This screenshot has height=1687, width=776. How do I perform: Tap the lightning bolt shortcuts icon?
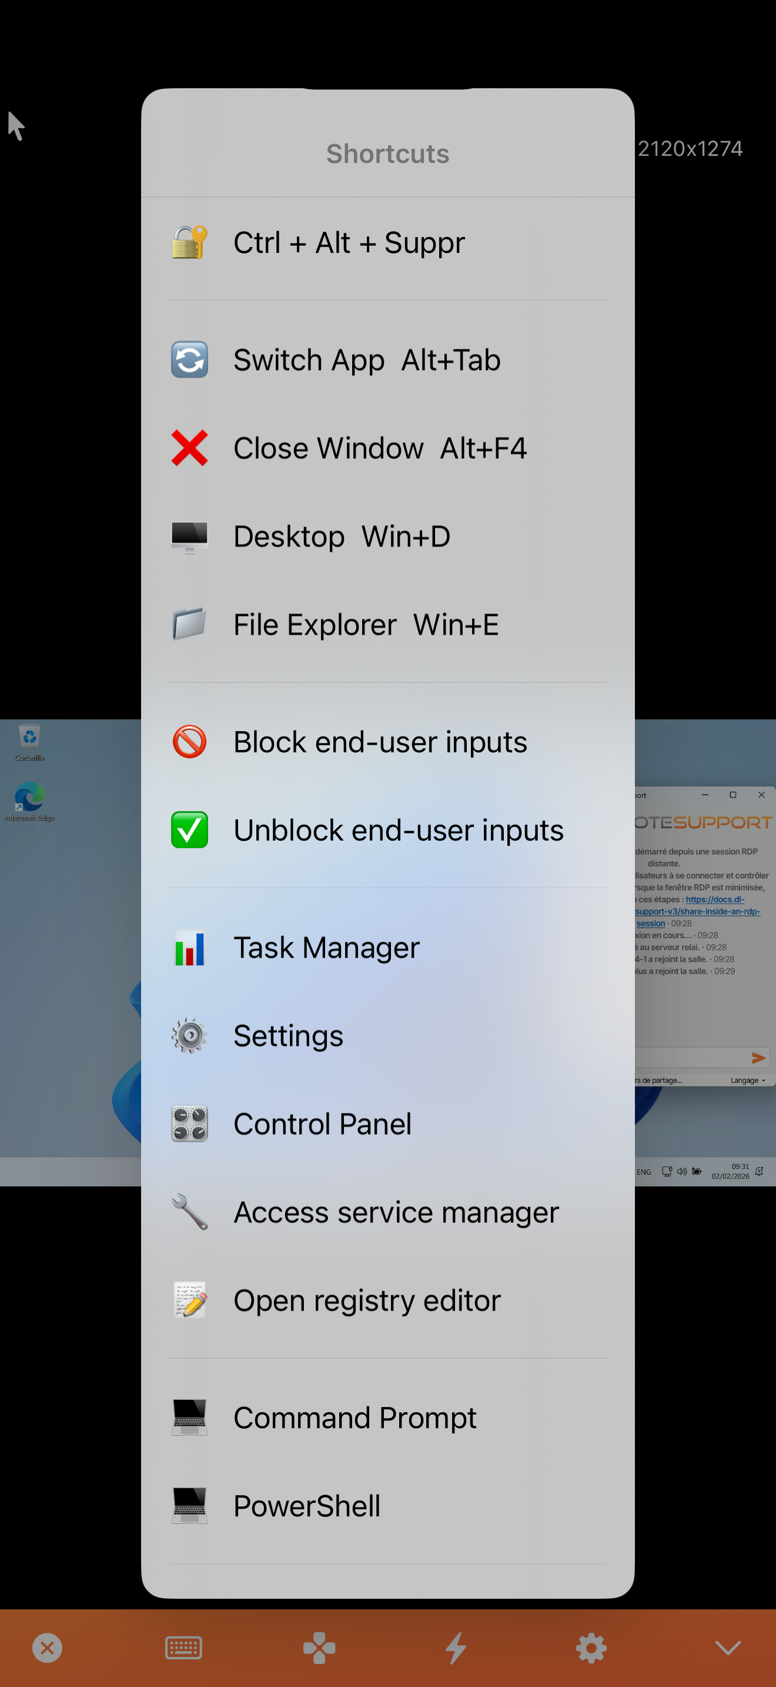[x=456, y=1648]
